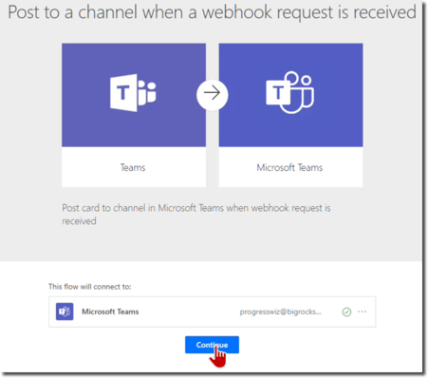Click the "This flow will connect to:" text
Viewport: 428px width, 378px height.
(x=90, y=287)
